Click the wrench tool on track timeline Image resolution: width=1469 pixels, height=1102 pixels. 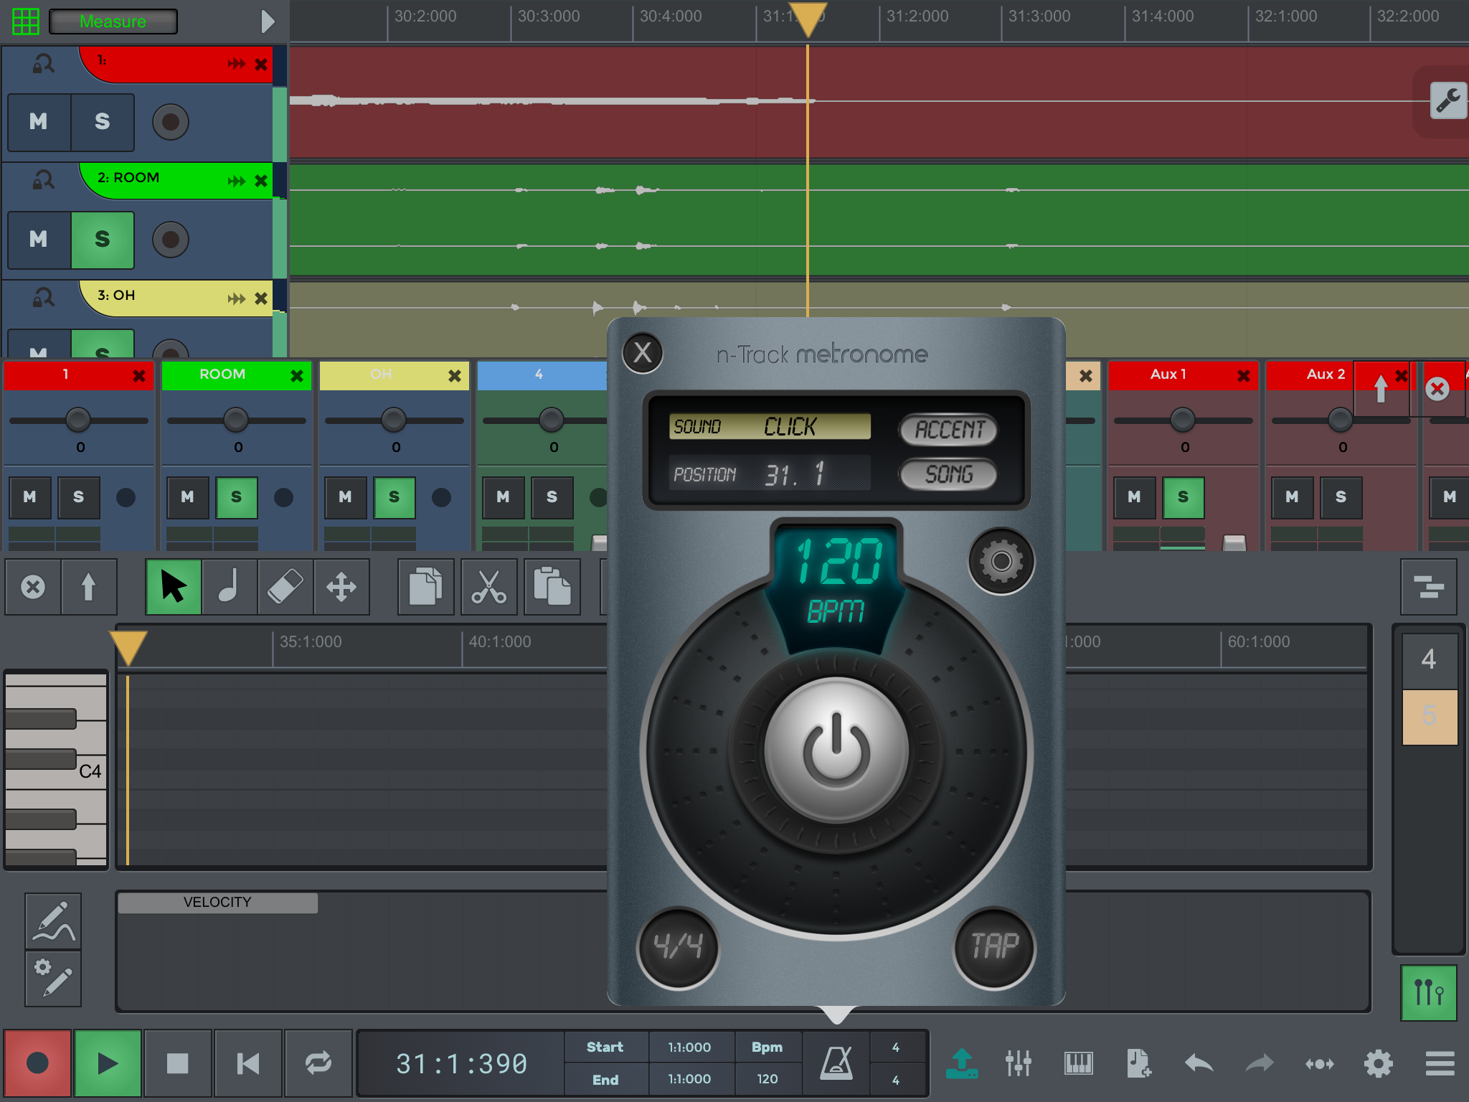(x=1447, y=101)
